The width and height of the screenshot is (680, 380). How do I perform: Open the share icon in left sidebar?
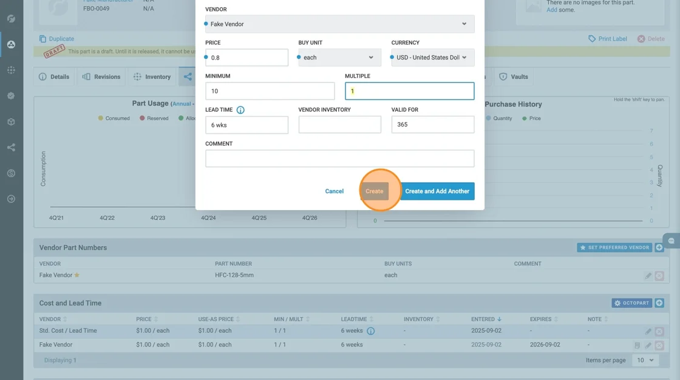tap(11, 148)
